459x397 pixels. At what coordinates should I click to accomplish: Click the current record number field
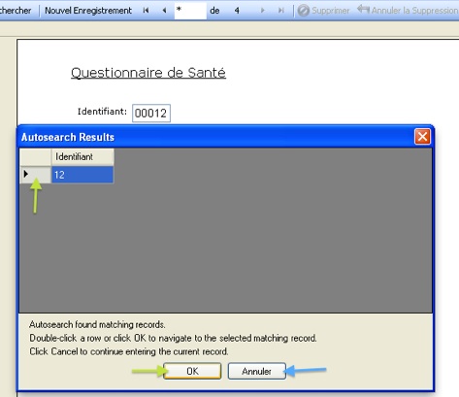point(190,11)
